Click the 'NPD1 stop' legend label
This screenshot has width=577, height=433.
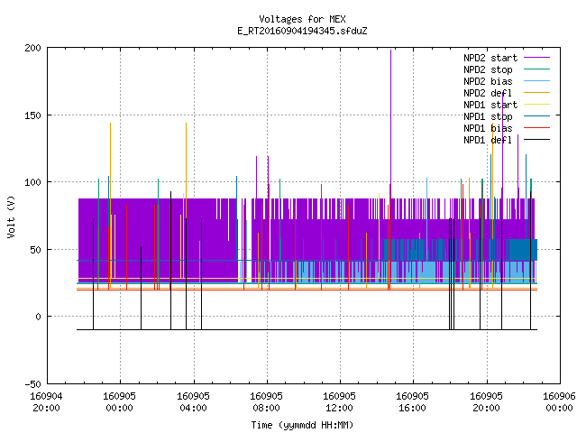click(488, 116)
